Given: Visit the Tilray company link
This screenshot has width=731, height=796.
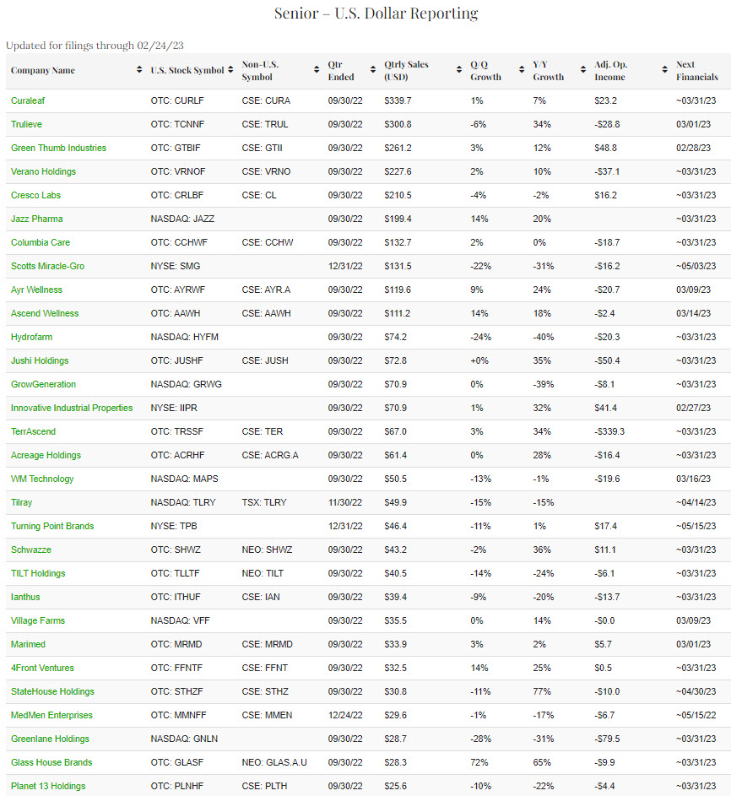Looking at the screenshot, I should coord(22,502).
